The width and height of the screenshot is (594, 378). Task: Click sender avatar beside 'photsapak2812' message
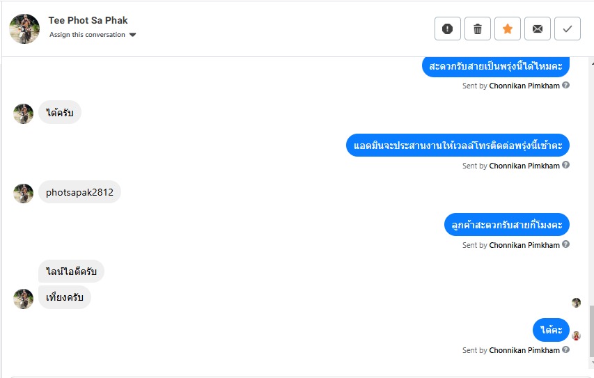tap(24, 194)
